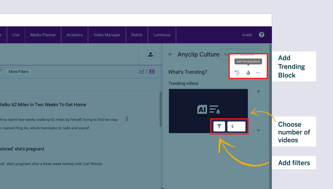Click the video list vertical scrollbar
Image resolution: width=333 pixels, height=189 pixels.
(161, 109)
